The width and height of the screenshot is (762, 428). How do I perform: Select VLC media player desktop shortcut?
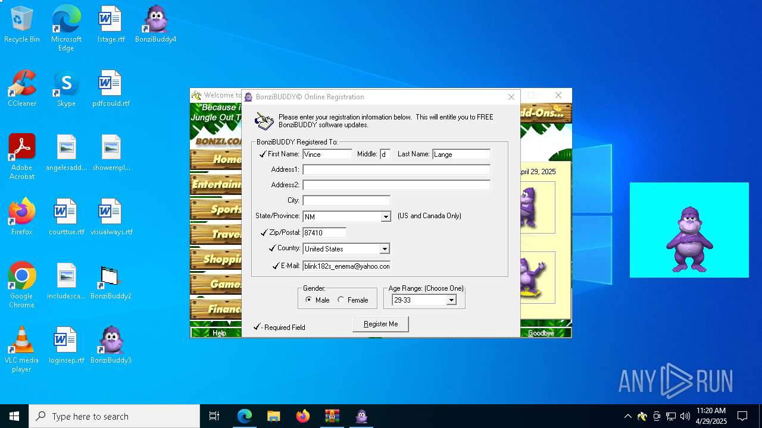click(22, 350)
